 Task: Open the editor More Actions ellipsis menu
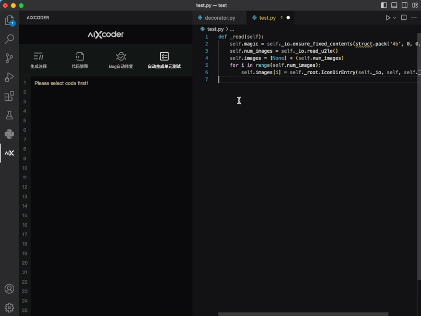[414, 18]
